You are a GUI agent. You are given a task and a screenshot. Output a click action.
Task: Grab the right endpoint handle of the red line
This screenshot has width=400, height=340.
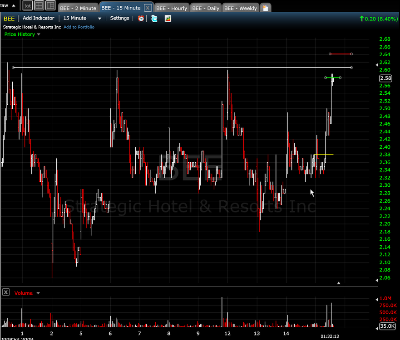(x=351, y=54)
